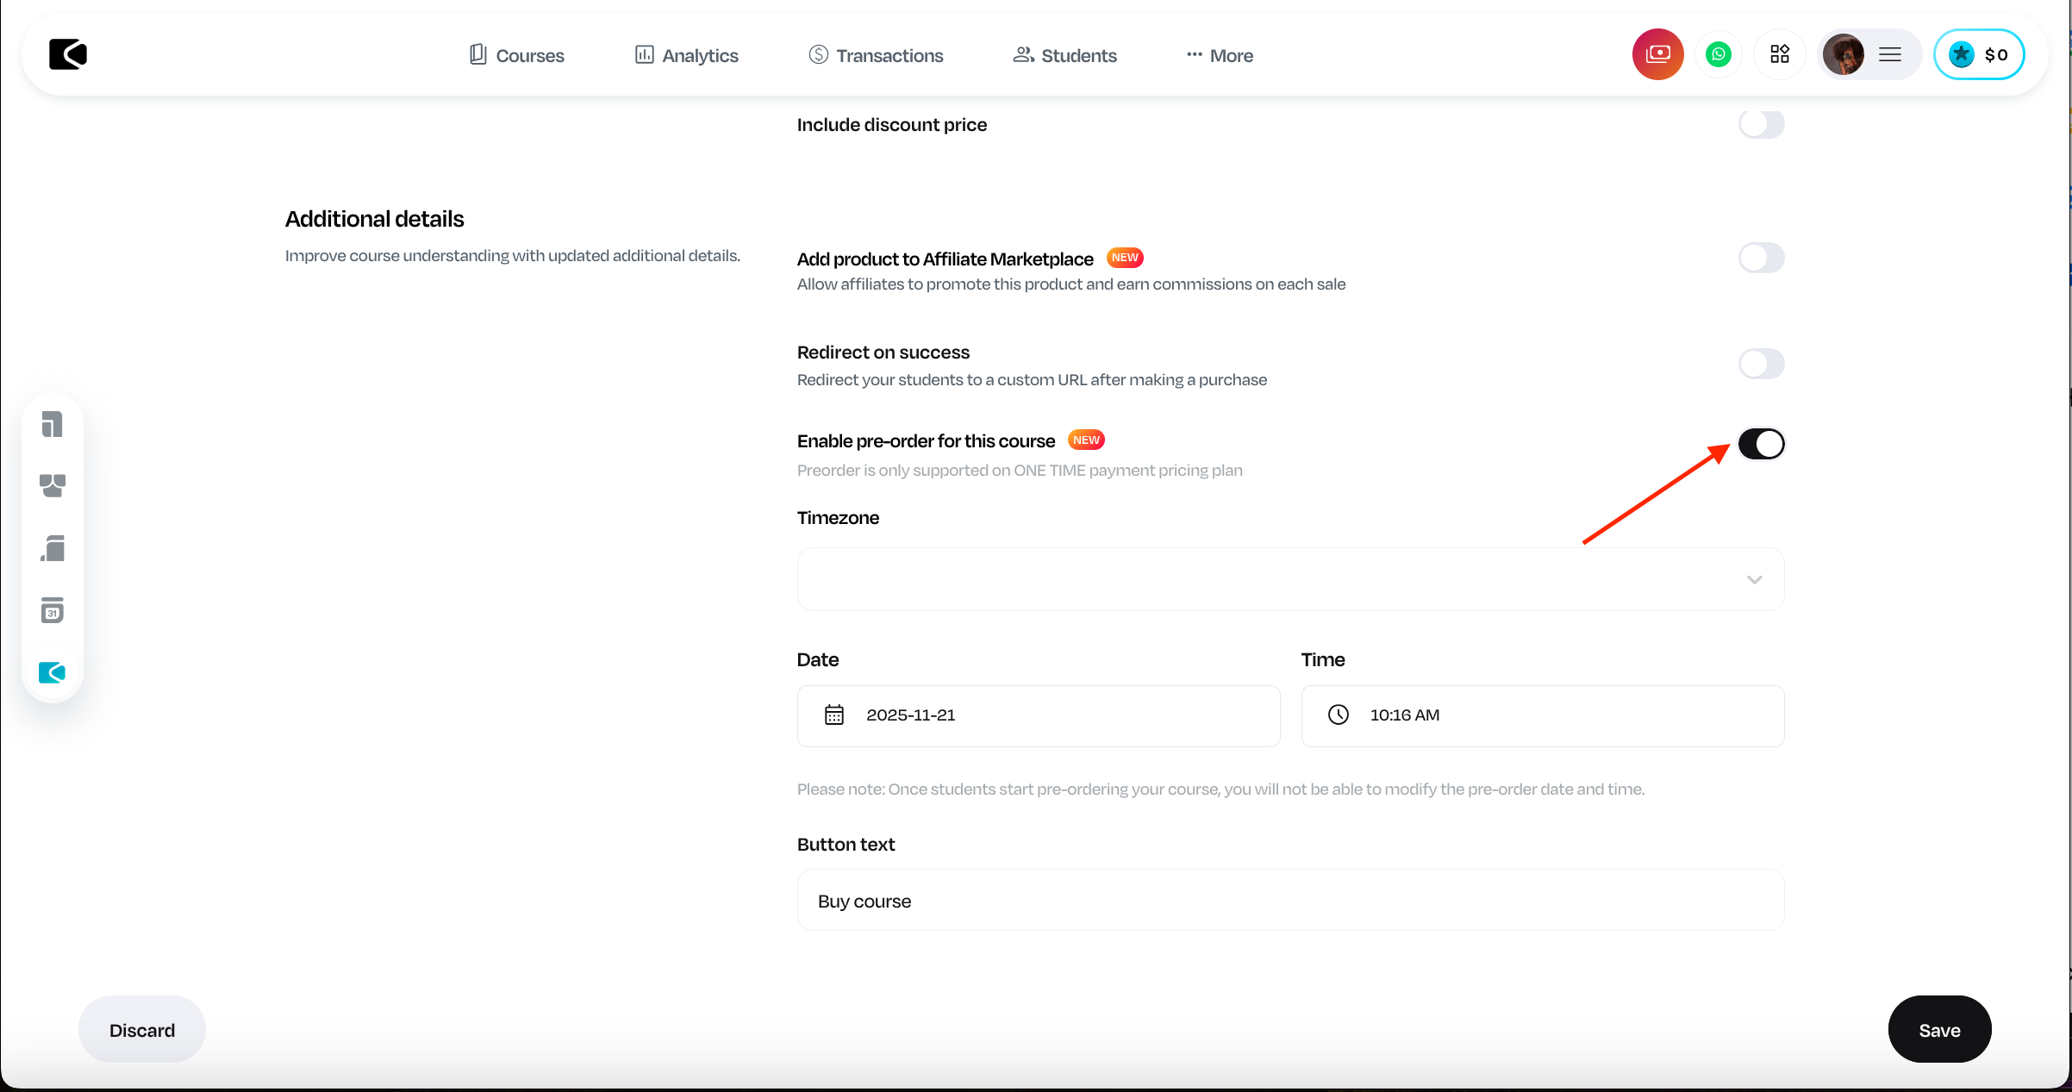Enable Include discount price toggle

coord(1761,124)
